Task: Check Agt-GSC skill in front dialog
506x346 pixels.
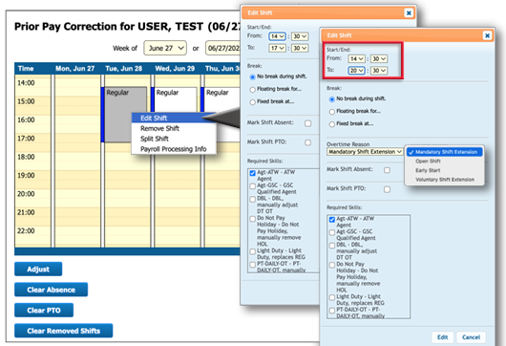Action: pos(332,232)
